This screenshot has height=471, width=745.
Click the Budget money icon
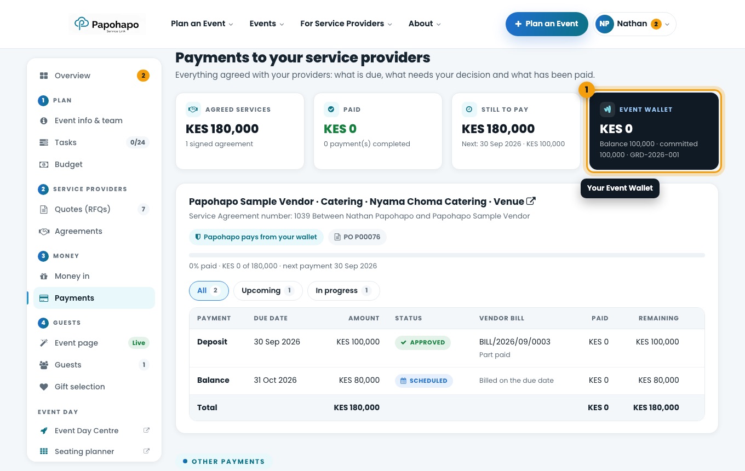click(x=44, y=164)
